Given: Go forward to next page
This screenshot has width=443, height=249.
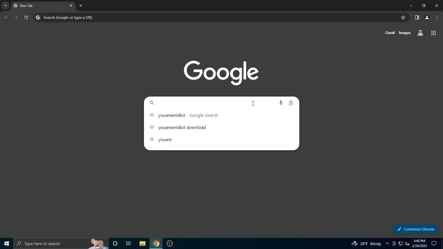Looking at the screenshot, I should coord(16,17).
